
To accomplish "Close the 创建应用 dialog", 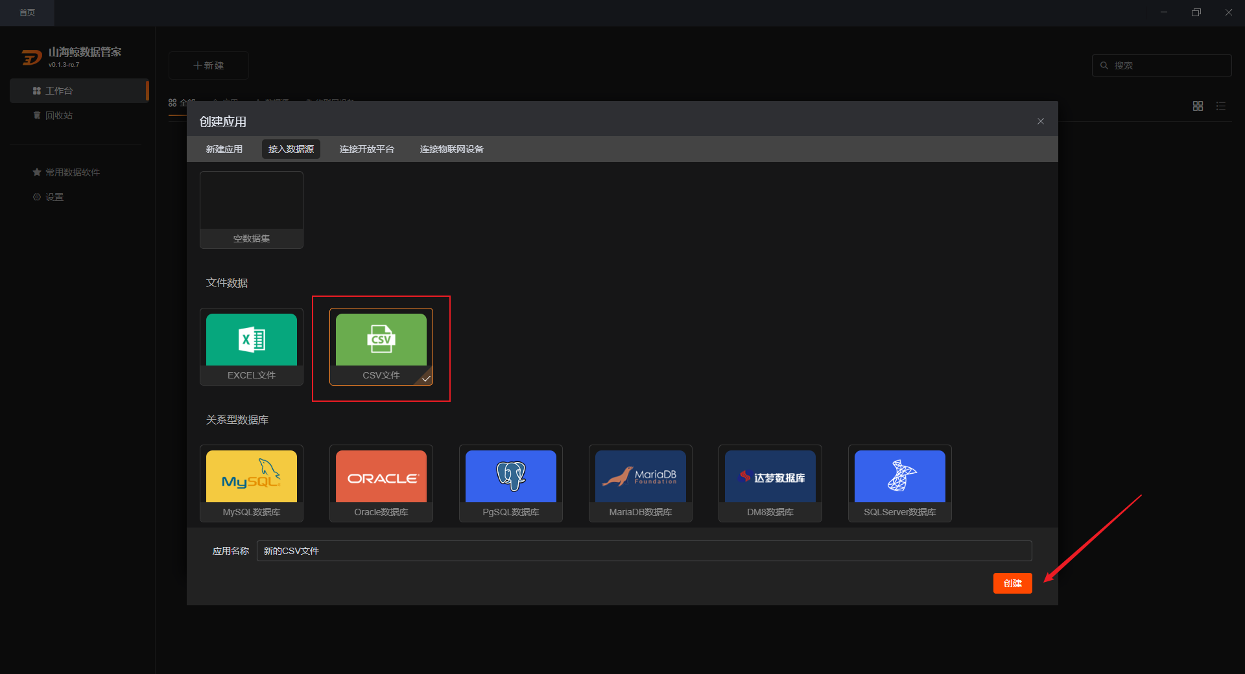I will (1041, 121).
